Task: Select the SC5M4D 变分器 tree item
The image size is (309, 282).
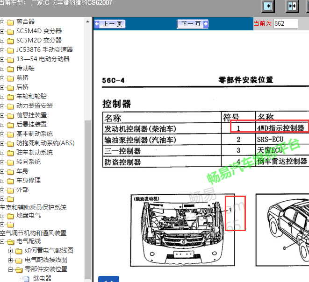Action: click(x=39, y=31)
